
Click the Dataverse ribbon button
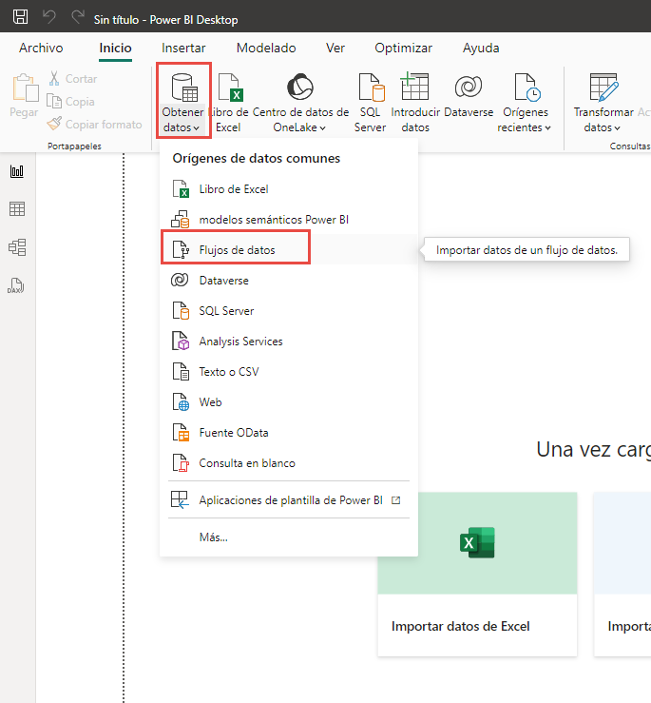[469, 98]
